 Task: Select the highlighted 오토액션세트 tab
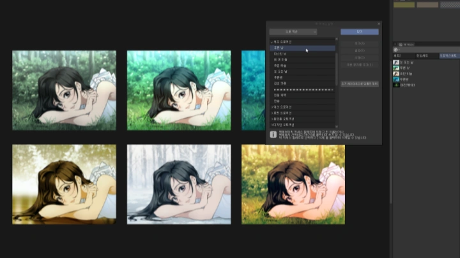click(x=449, y=55)
